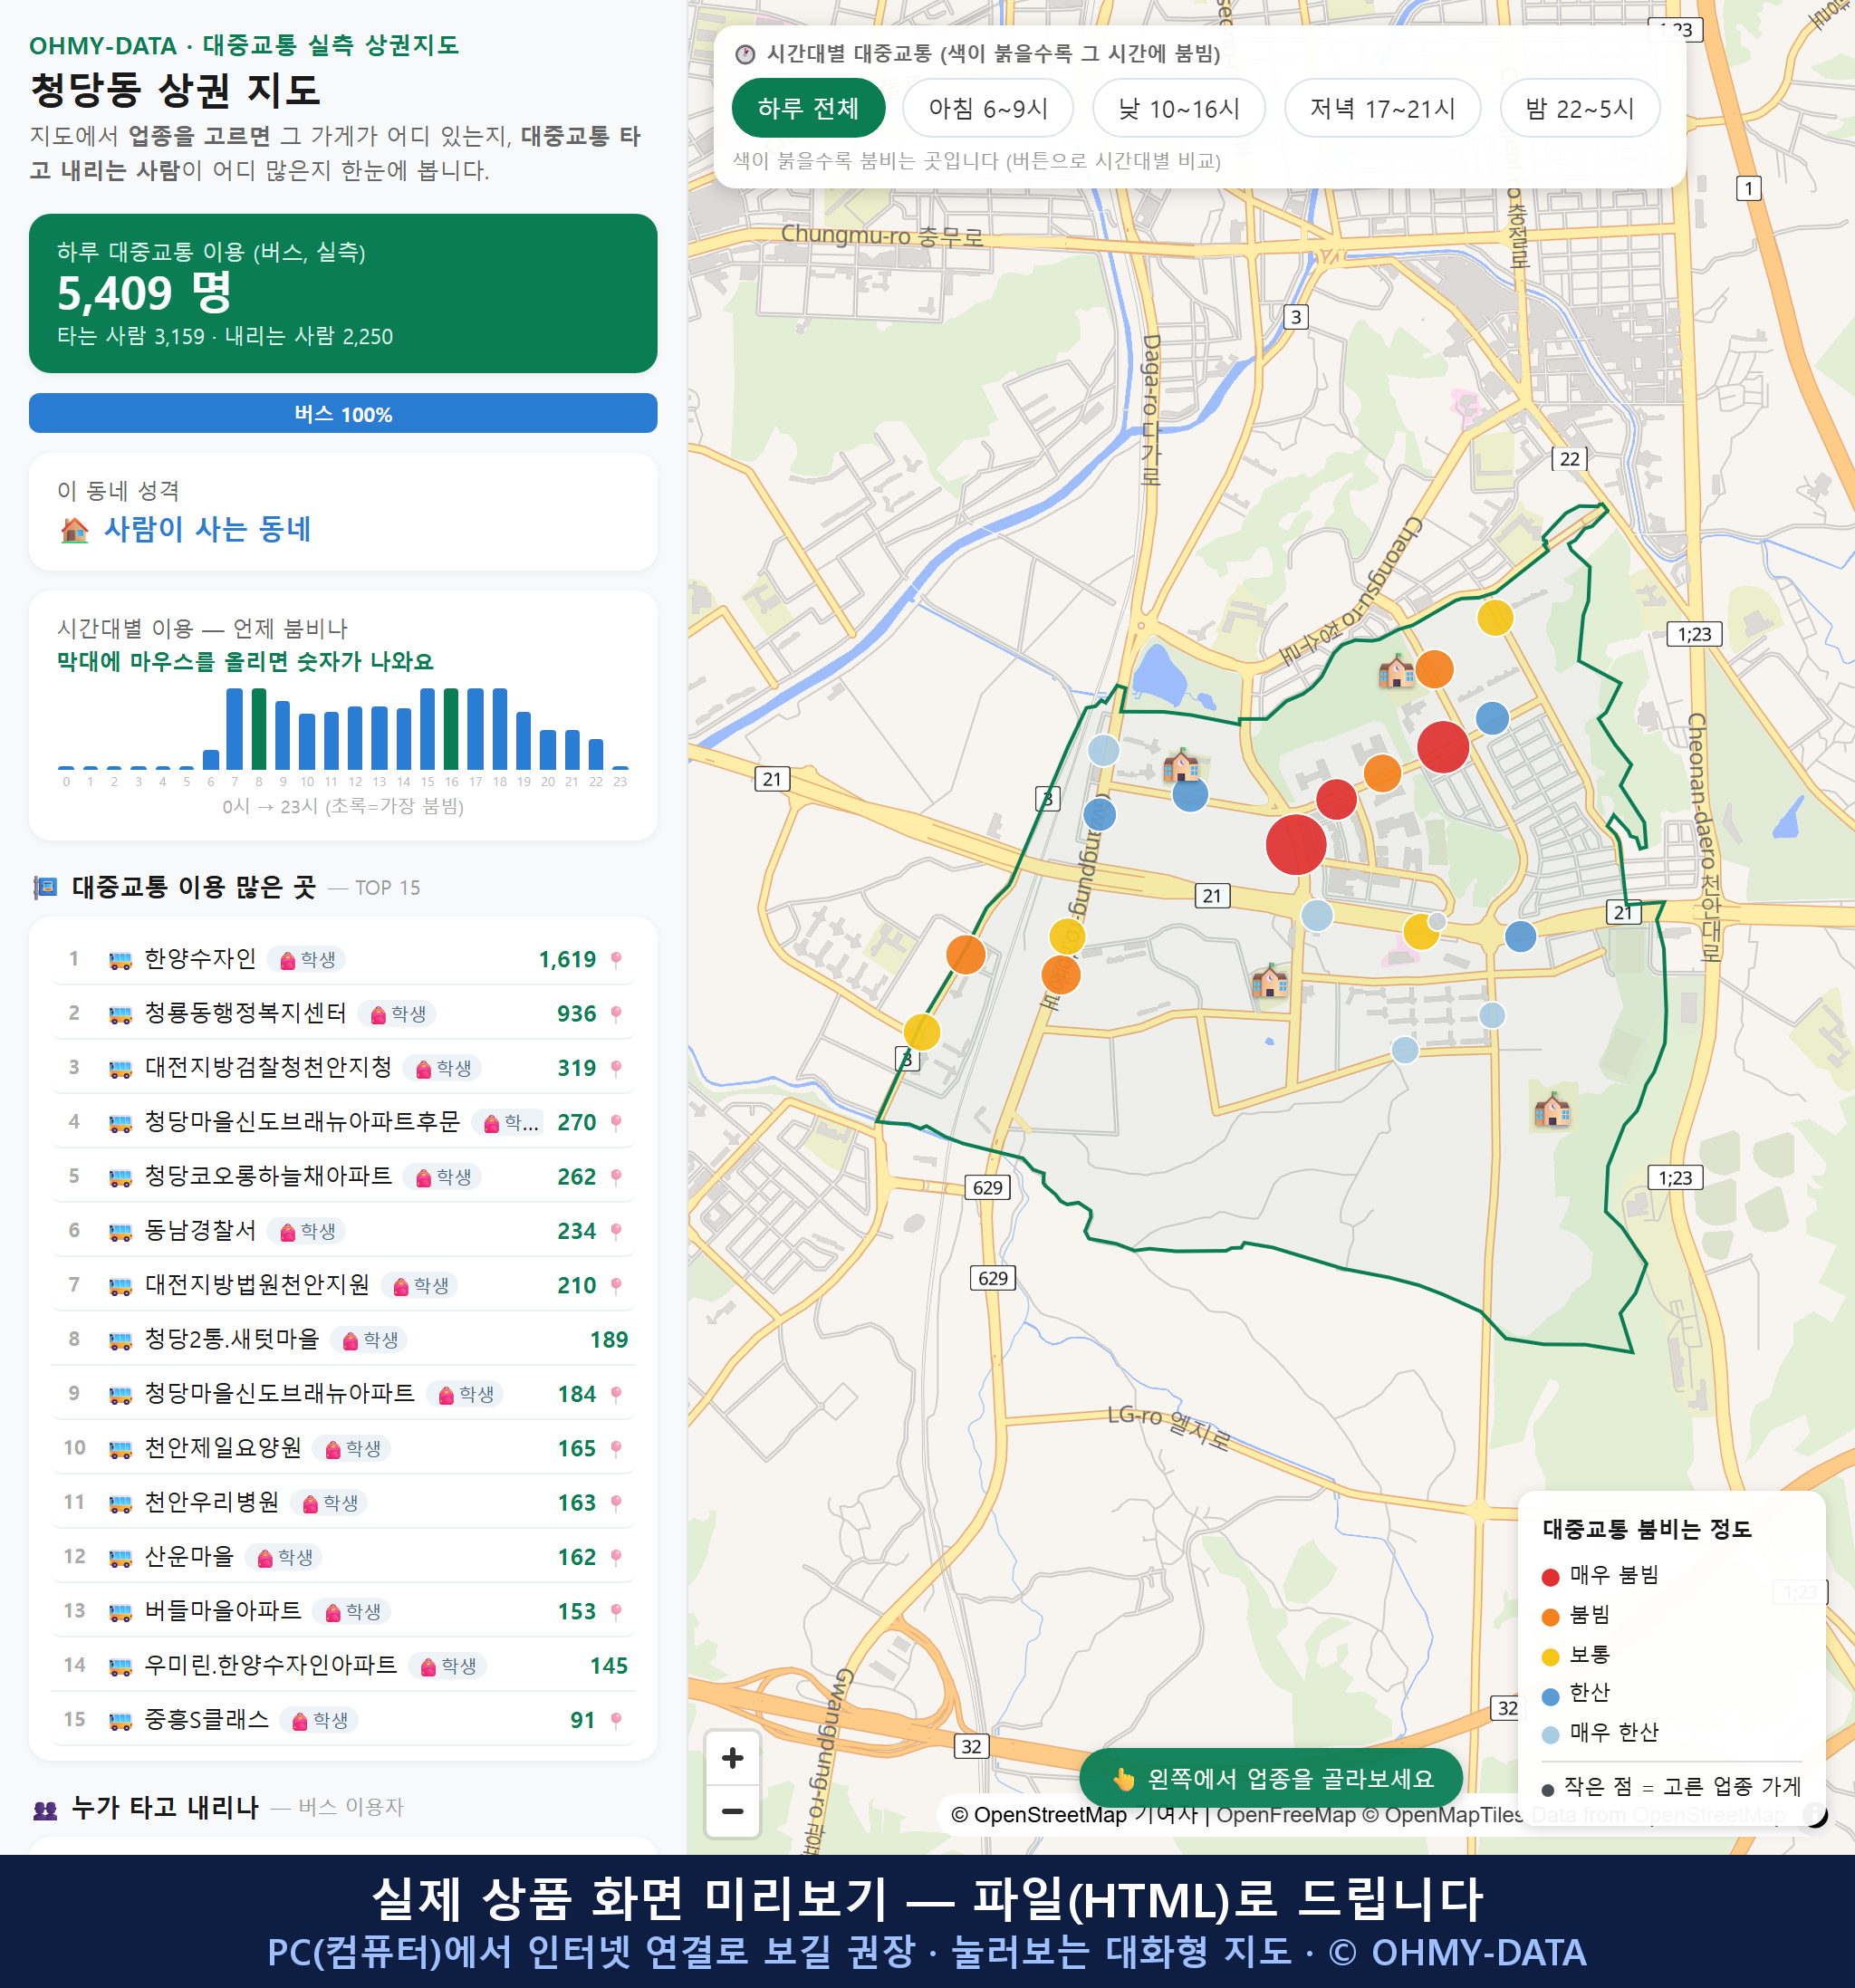
Task: Click the 145 count for 우미린.한양수자인아파트
Action: tap(608, 1666)
